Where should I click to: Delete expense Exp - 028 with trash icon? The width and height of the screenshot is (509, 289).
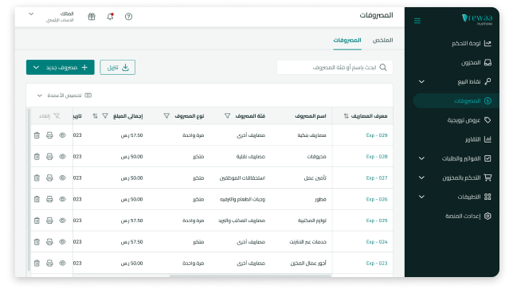(x=37, y=157)
